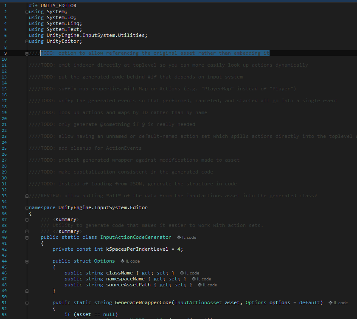Open IL code for the Options struct
Viewport: 357px width, 319px height.
click(x=130, y=261)
